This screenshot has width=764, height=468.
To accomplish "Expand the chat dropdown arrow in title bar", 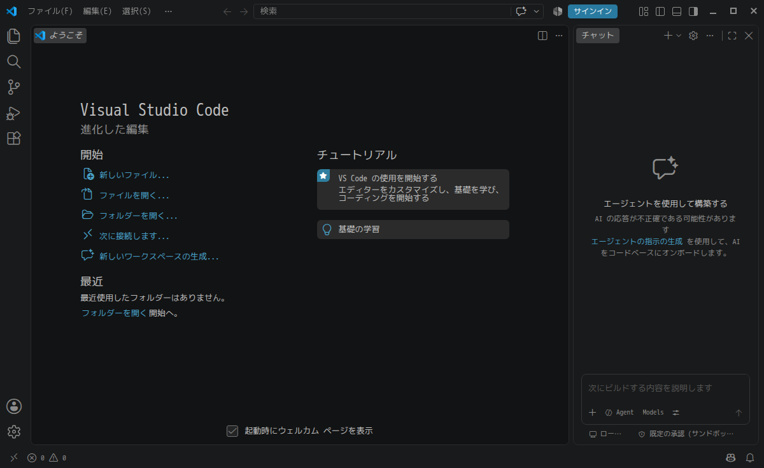I will point(537,11).
